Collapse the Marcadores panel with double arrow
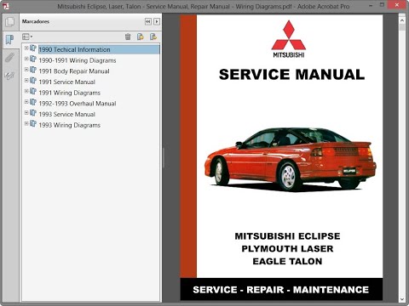Image resolution: width=409 pixels, height=306 pixels. [148, 21]
